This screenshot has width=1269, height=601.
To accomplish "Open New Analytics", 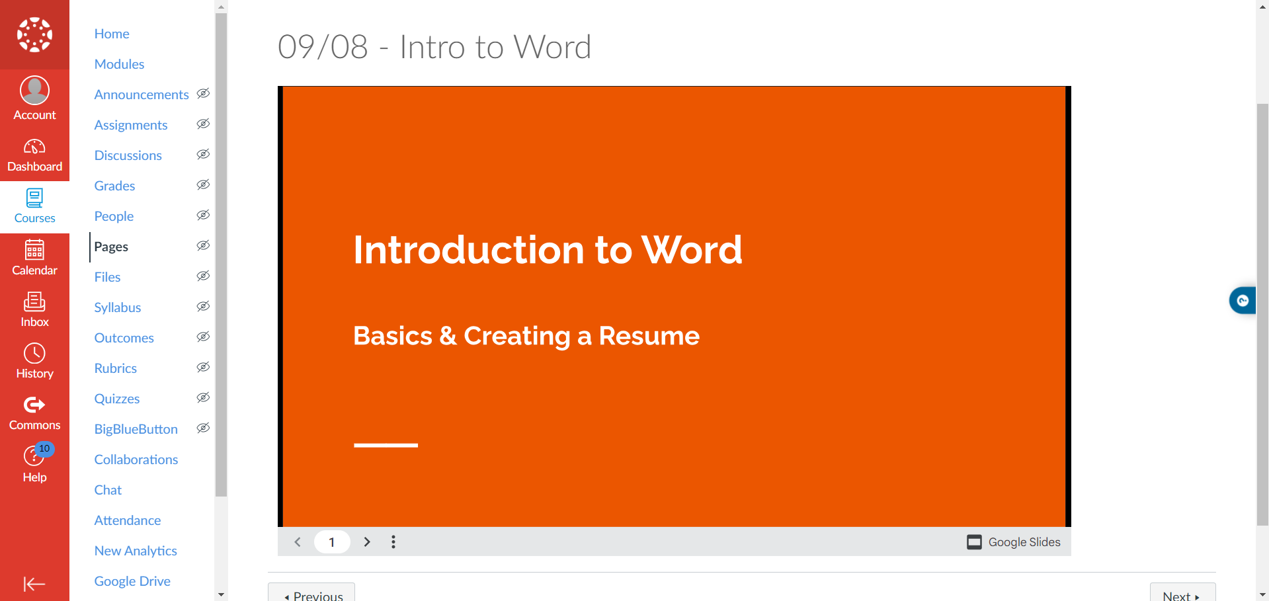I will click(x=136, y=551).
